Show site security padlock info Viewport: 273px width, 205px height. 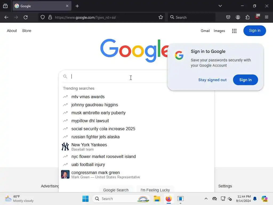pyautogui.click(x=50, y=17)
